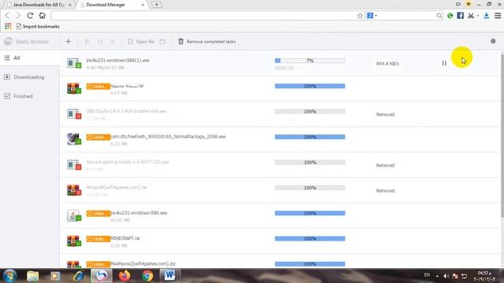This screenshot has height=283, width=504.
Task: Open the browser hamburger menu
Action: [498, 16]
